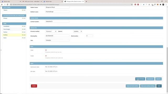
Task: Open the Chrome three-dot menu
Action: coord(166,5)
